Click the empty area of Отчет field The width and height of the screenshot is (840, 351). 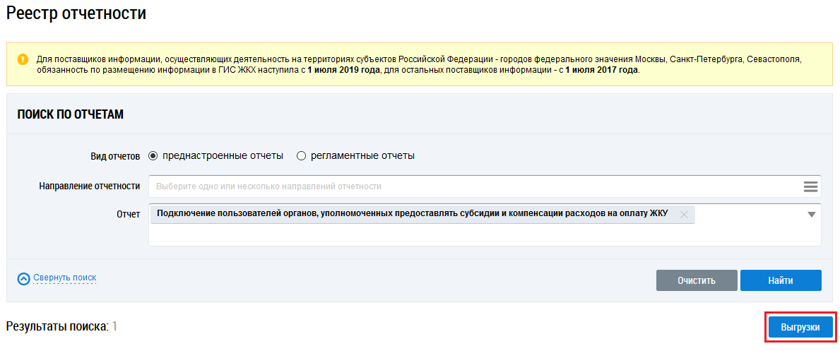coord(480,236)
